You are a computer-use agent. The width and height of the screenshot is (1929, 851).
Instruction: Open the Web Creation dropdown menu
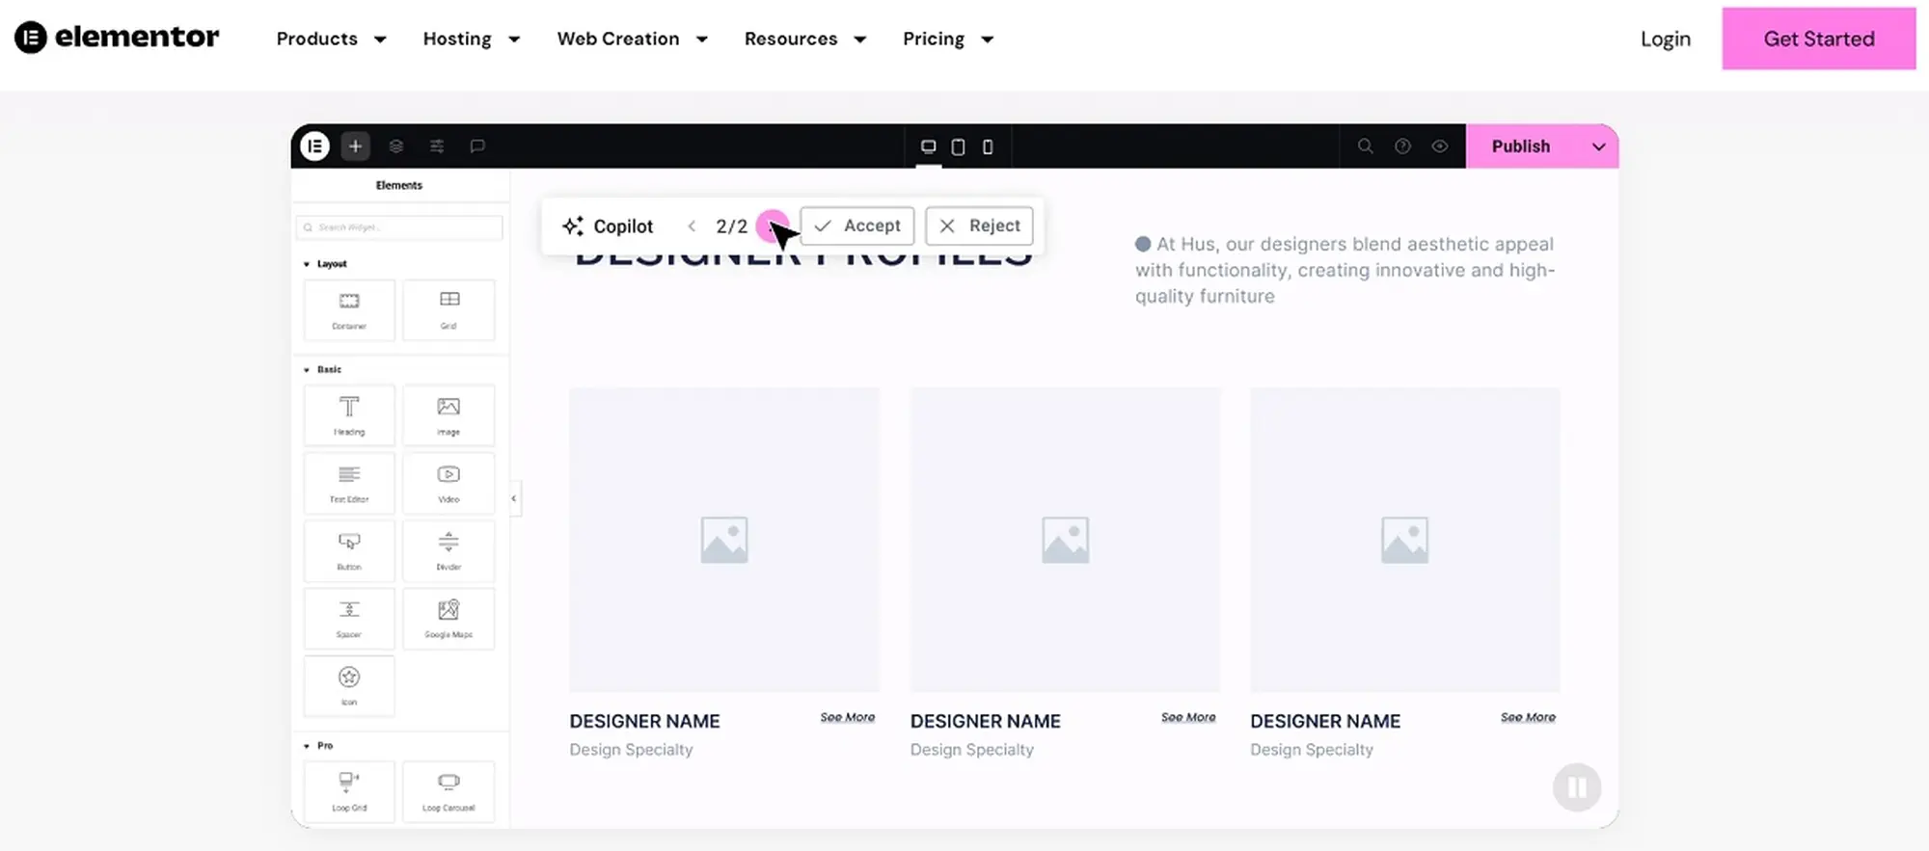click(x=633, y=39)
